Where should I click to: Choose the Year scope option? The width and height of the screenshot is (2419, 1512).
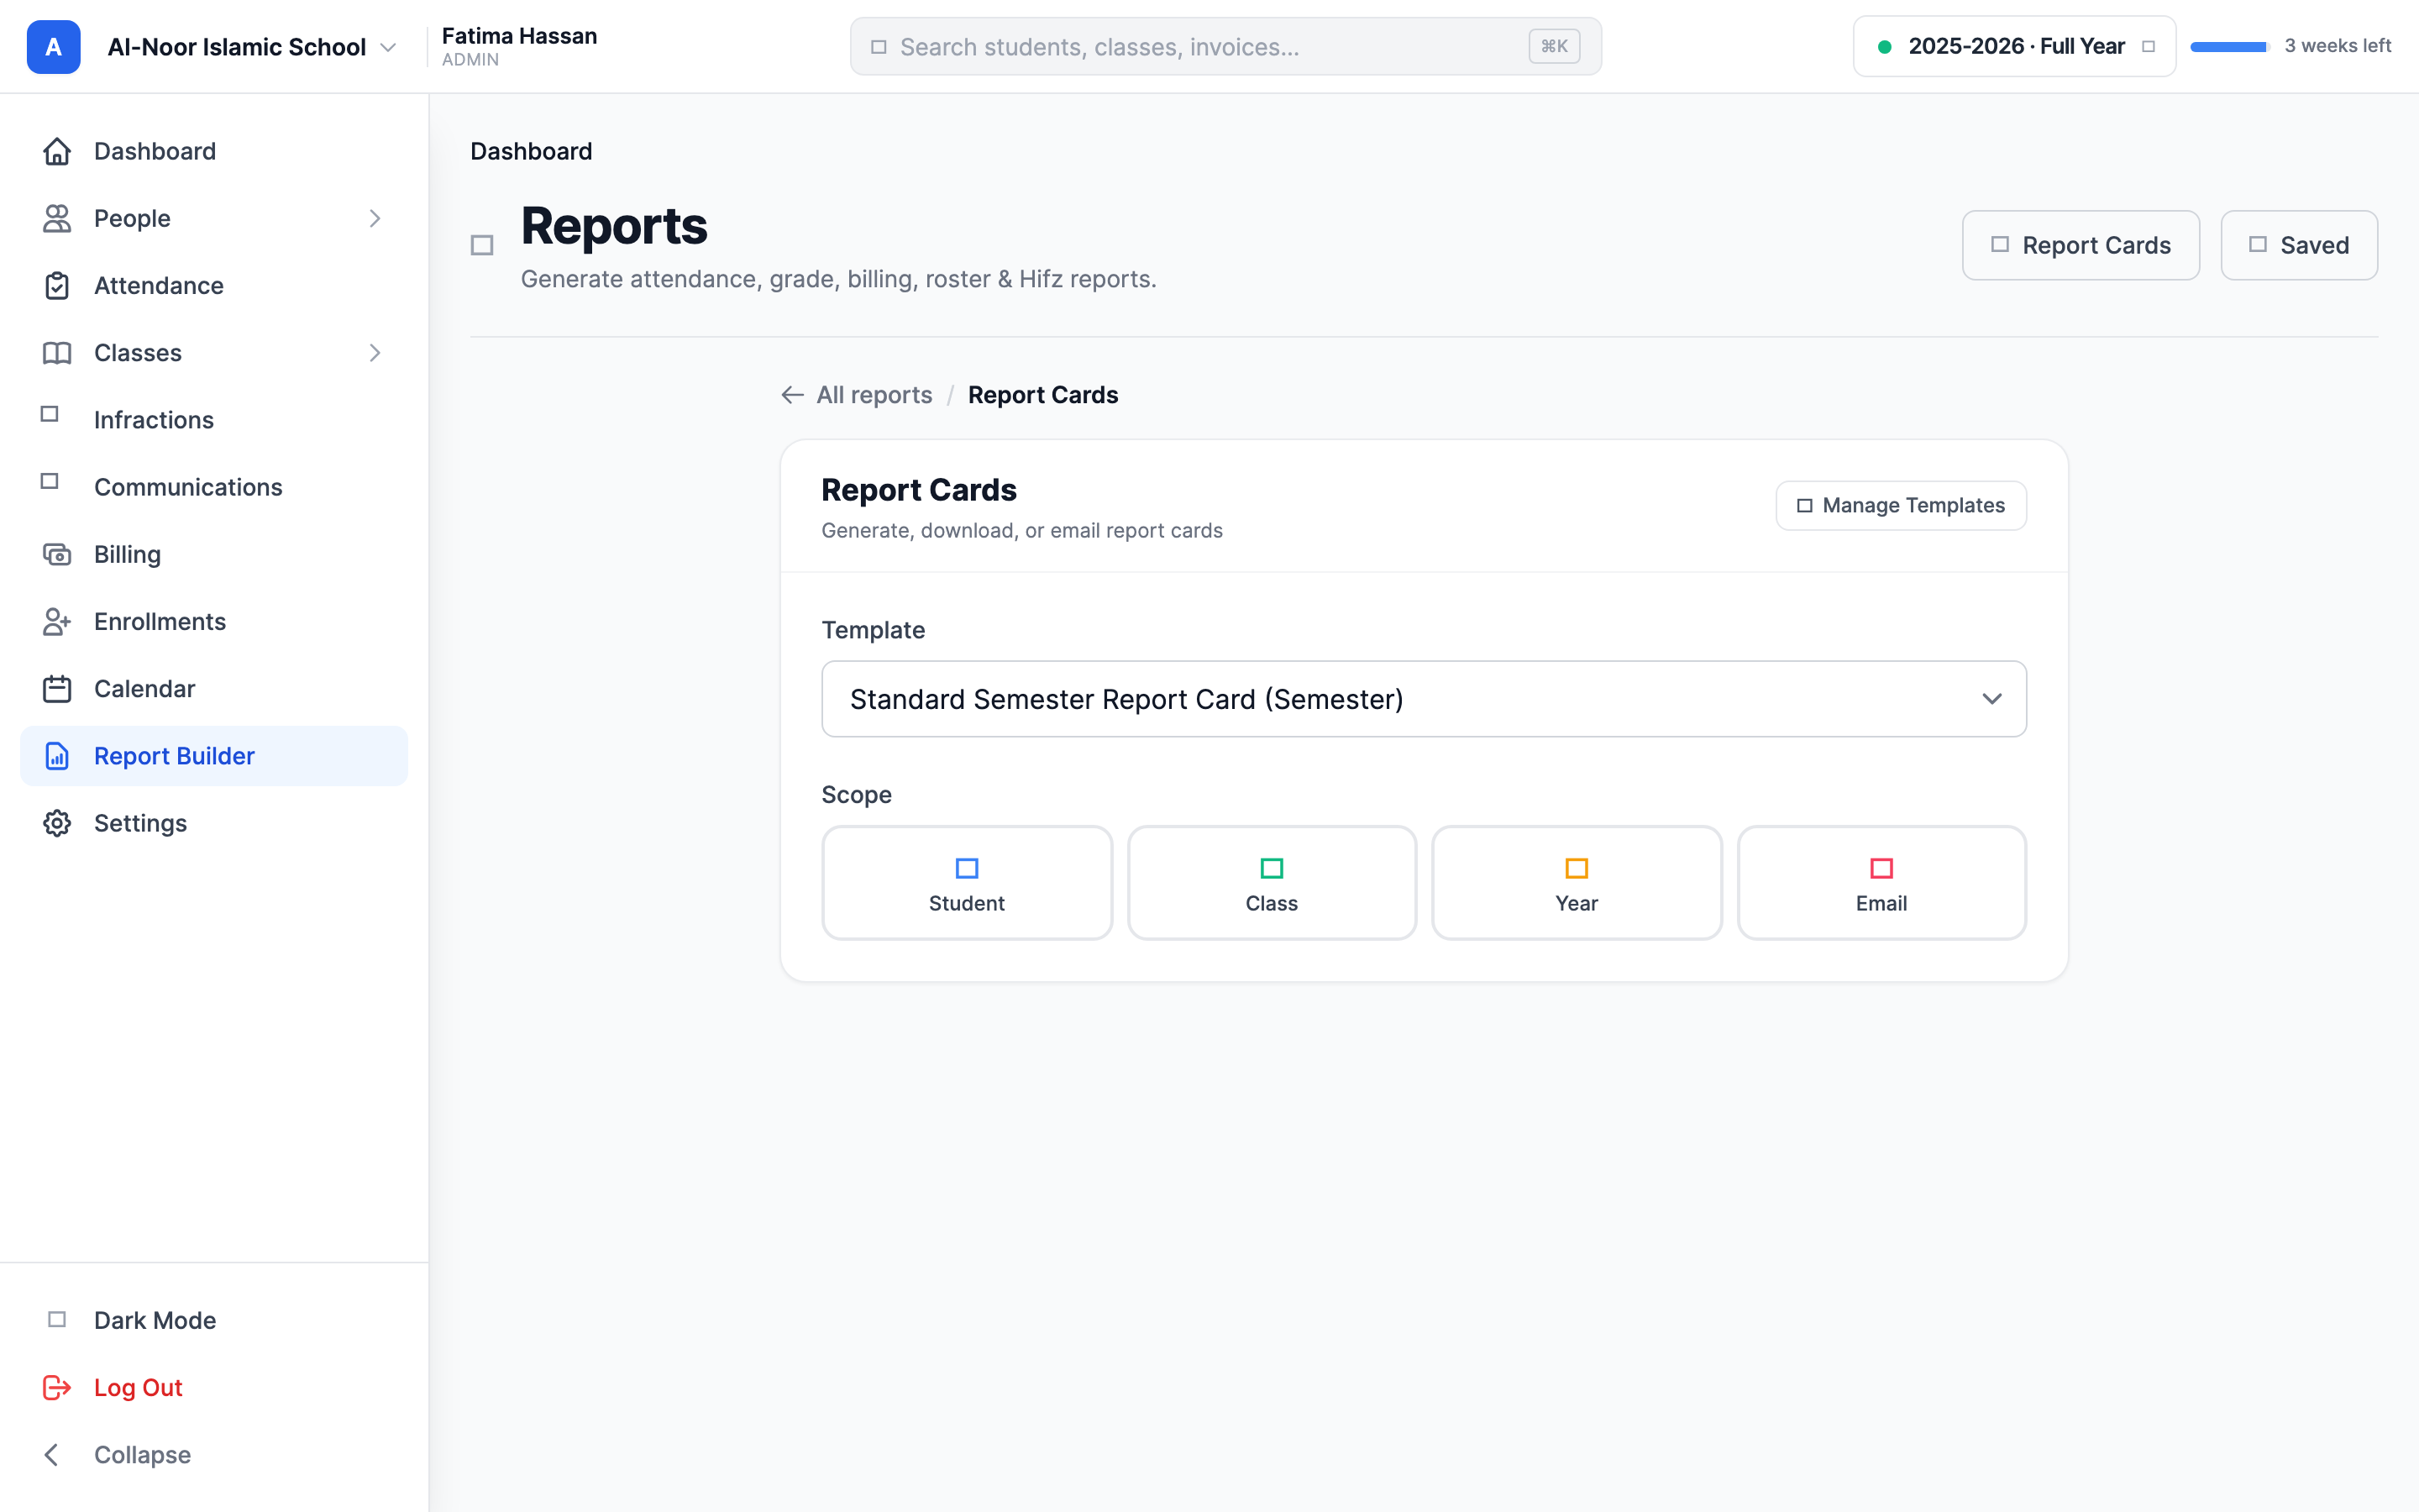click(x=1577, y=883)
